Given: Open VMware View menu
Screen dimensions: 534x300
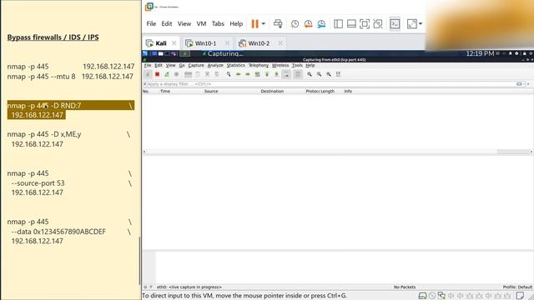Looking at the screenshot, I should [x=184, y=23].
